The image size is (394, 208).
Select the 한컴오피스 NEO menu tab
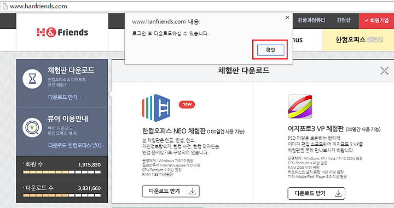[x=359, y=40]
